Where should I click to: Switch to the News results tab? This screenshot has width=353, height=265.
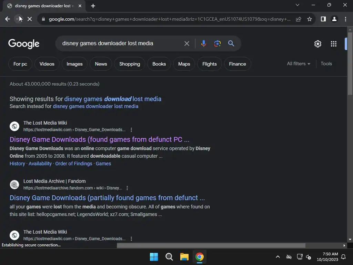tap(101, 64)
